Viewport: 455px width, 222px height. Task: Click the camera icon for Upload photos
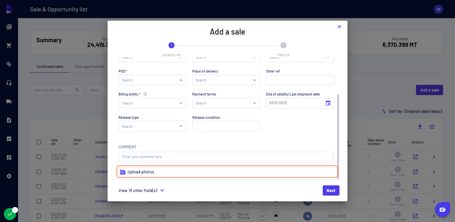pyautogui.click(x=123, y=172)
